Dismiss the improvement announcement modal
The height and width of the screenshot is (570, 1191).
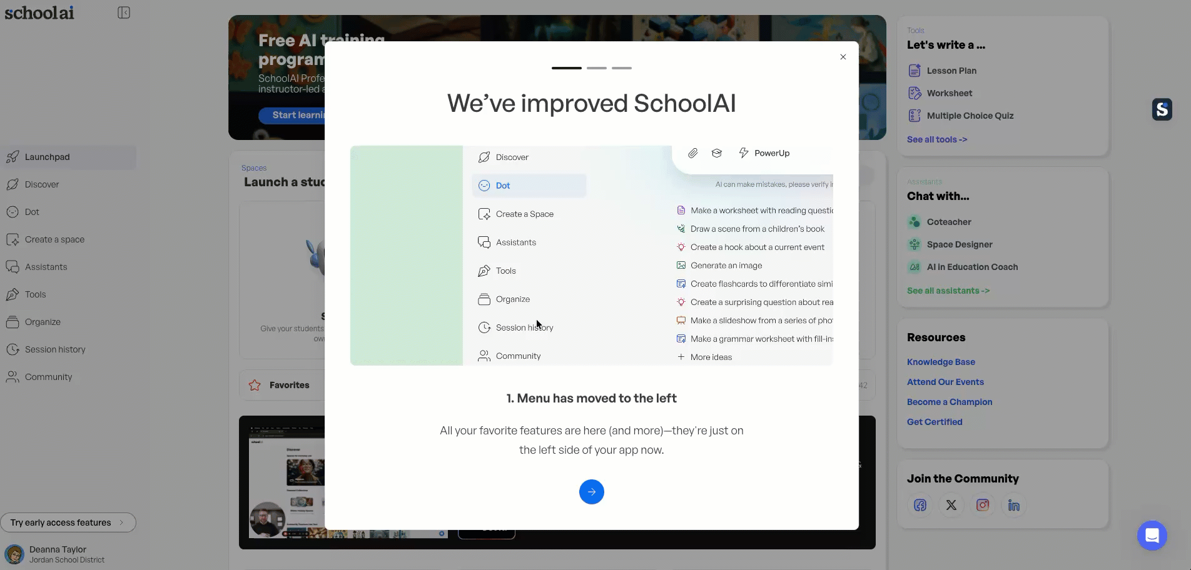(x=843, y=57)
